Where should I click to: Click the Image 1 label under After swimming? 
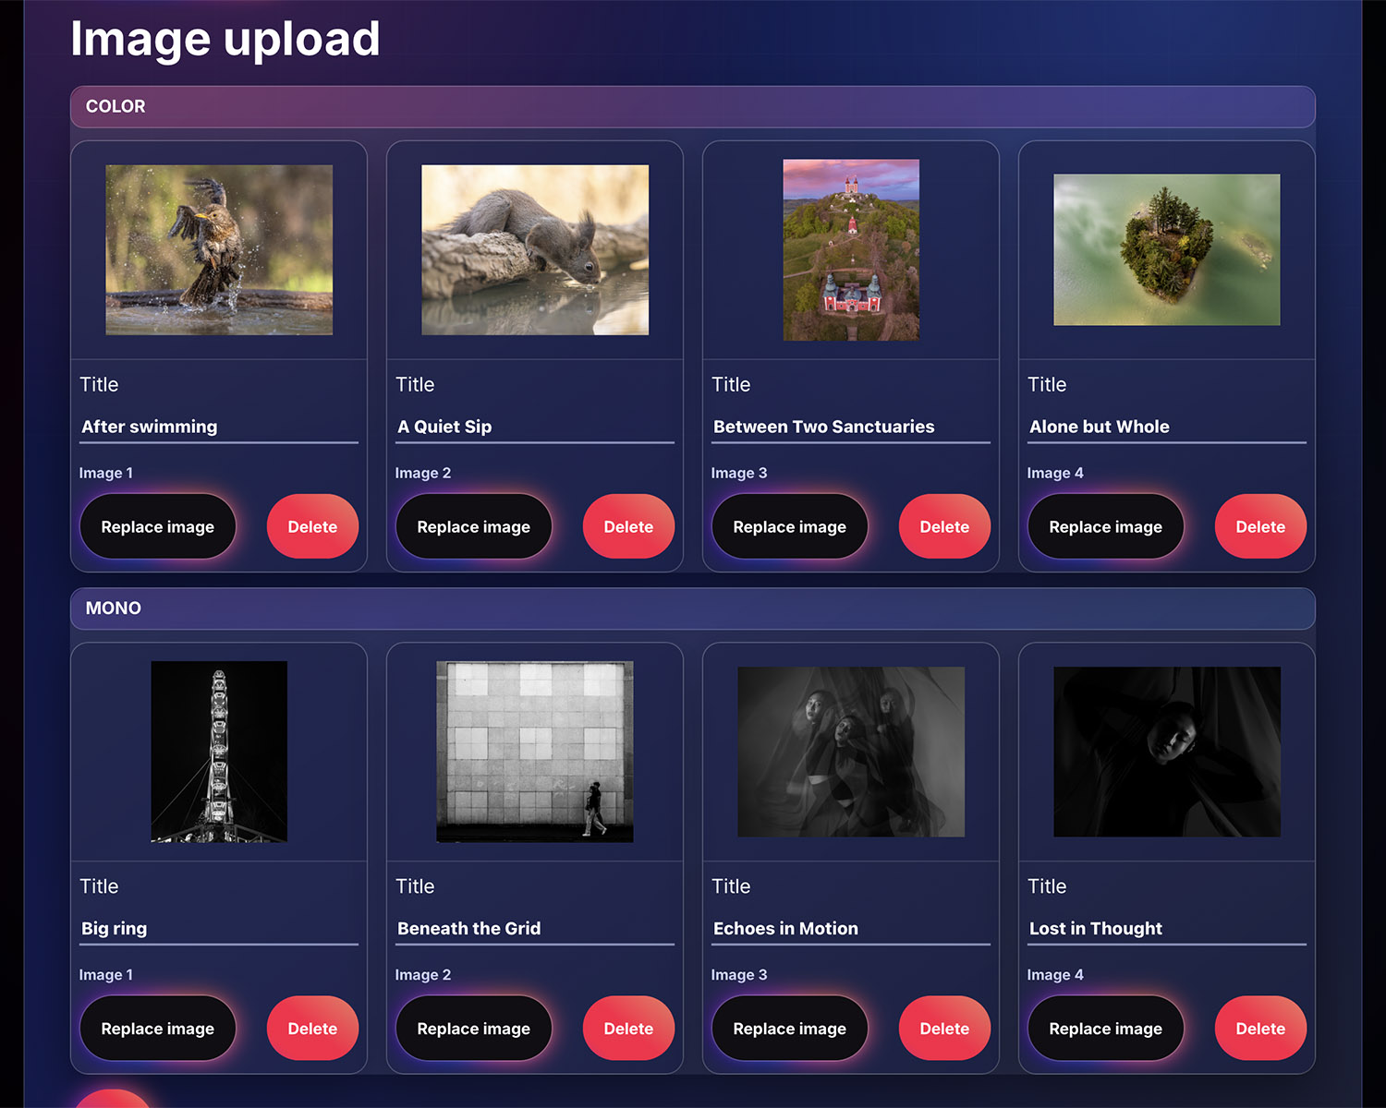106,473
